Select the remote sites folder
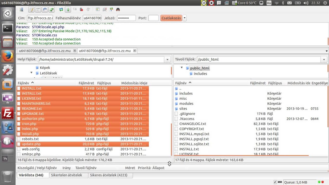This screenshot has height=185, width=329. (183, 109)
